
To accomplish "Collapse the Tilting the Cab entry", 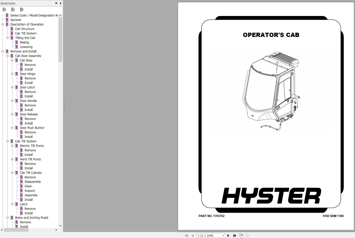I will point(7,38).
